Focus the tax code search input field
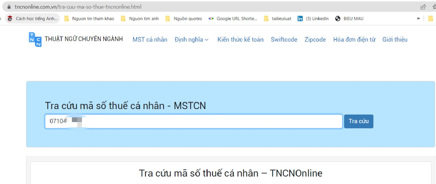This screenshot has height=184, width=436. [206, 121]
